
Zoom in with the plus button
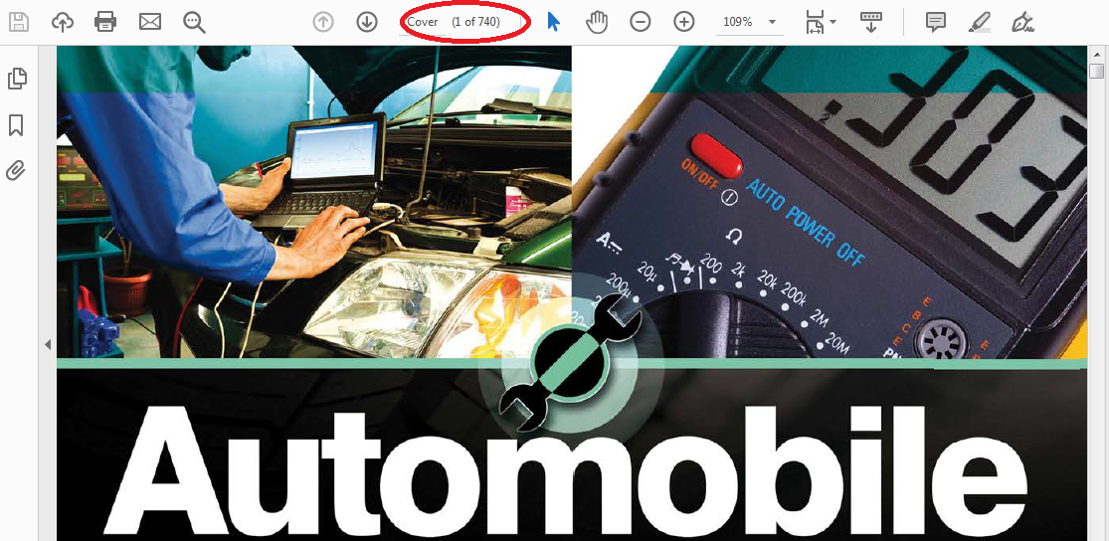click(x=683, y=22)
